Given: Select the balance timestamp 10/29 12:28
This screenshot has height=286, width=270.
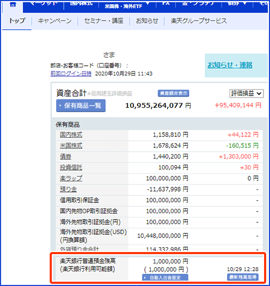Looking at the screenshot, I should click(x=243, y=269).
